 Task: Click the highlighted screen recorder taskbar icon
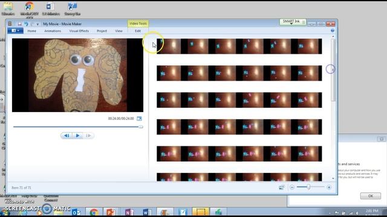click(x=200, y=212)
